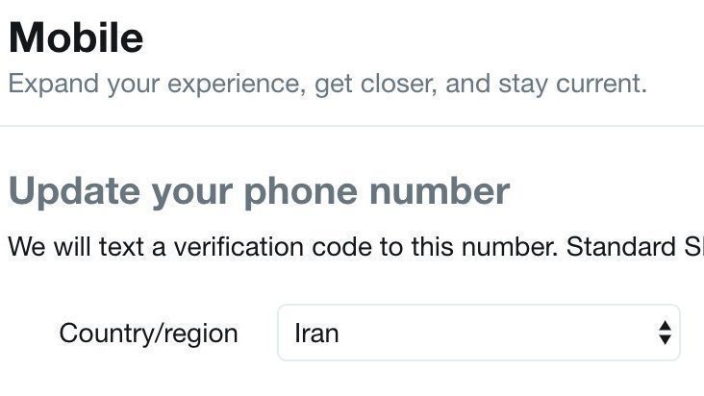The height and width of the screenshot is (396, 704).
Task: Click the horizontal divider below the subtitle
Action: coord(352,126)
